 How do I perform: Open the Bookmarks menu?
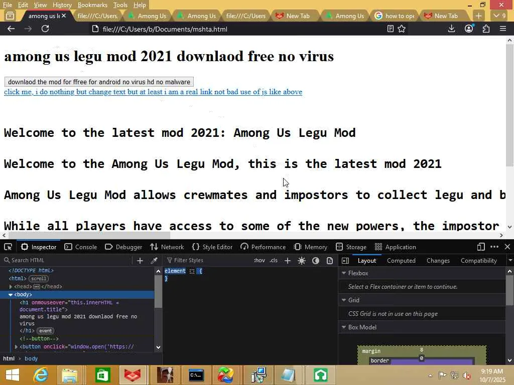point(92,5)
